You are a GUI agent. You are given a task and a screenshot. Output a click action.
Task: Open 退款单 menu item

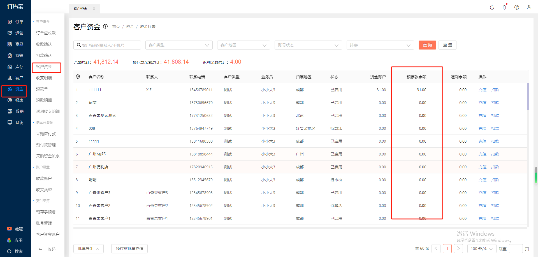coord(42,89)
